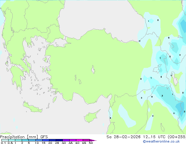
Task: Click the 'GFS' model label
Action: (44, 137)
